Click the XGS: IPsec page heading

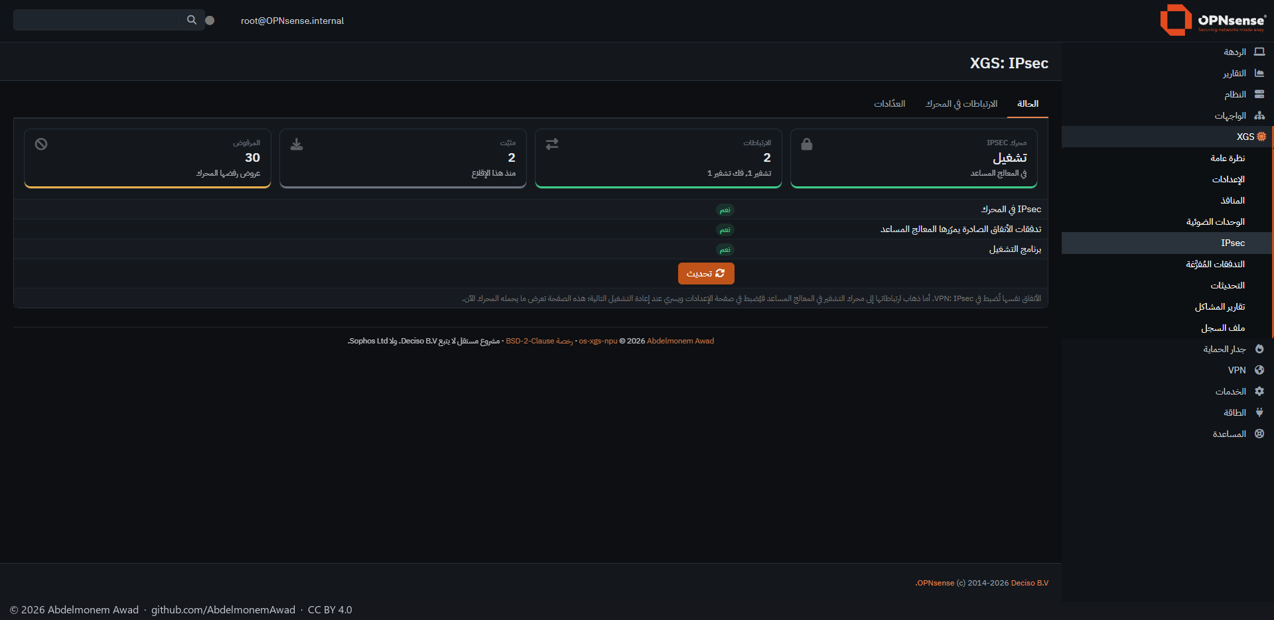[x=1009, y=63]
